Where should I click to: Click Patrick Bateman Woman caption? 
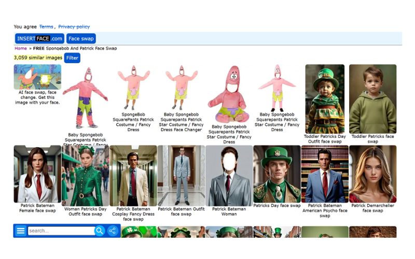click(229, 211)
